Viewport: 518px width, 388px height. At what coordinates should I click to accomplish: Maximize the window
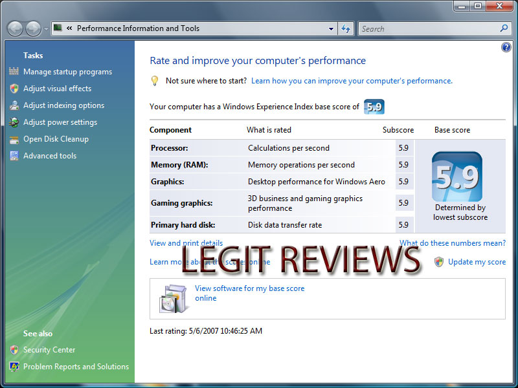tap(478, 6)
